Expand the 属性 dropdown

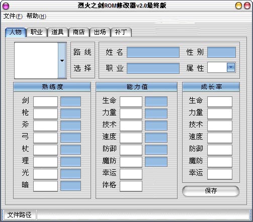[x=231, y=67]
